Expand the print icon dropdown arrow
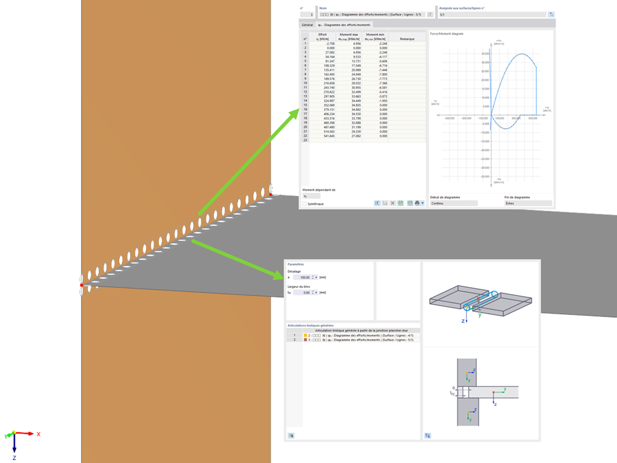This screenshot has width=617, height=463. point(421,203)
